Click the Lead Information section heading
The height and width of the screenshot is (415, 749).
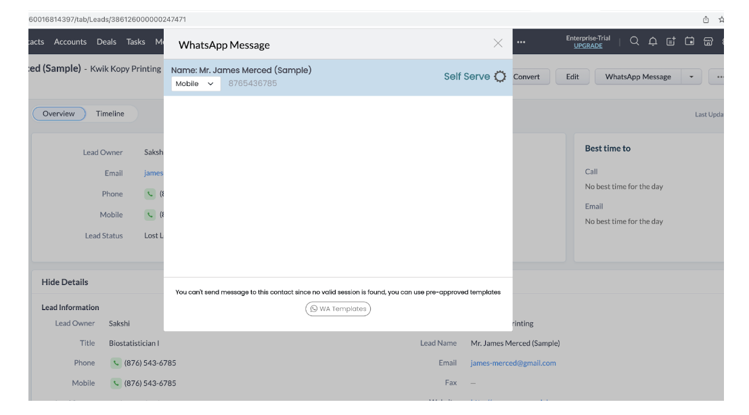pyautogui.click(x=70, y=307)
